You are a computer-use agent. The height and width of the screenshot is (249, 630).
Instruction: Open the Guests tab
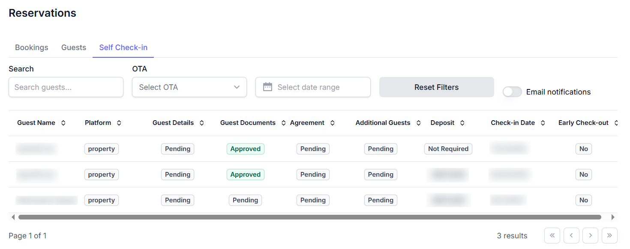(x=74, y=47)
